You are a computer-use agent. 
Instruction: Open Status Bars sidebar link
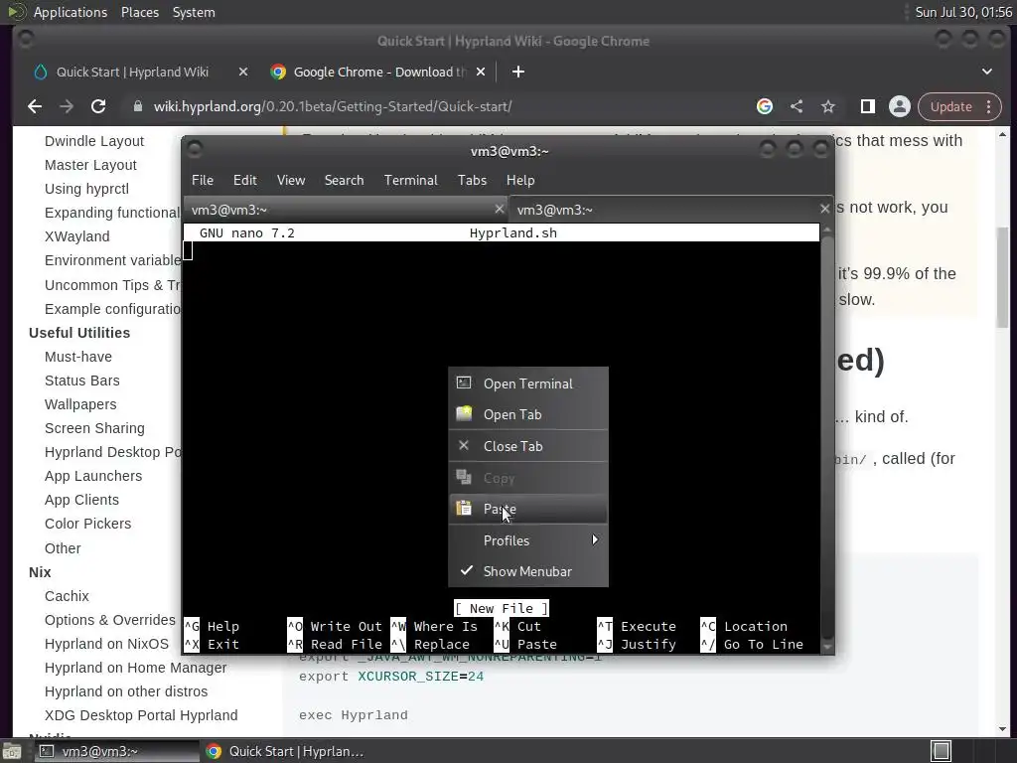coord(81,381)
